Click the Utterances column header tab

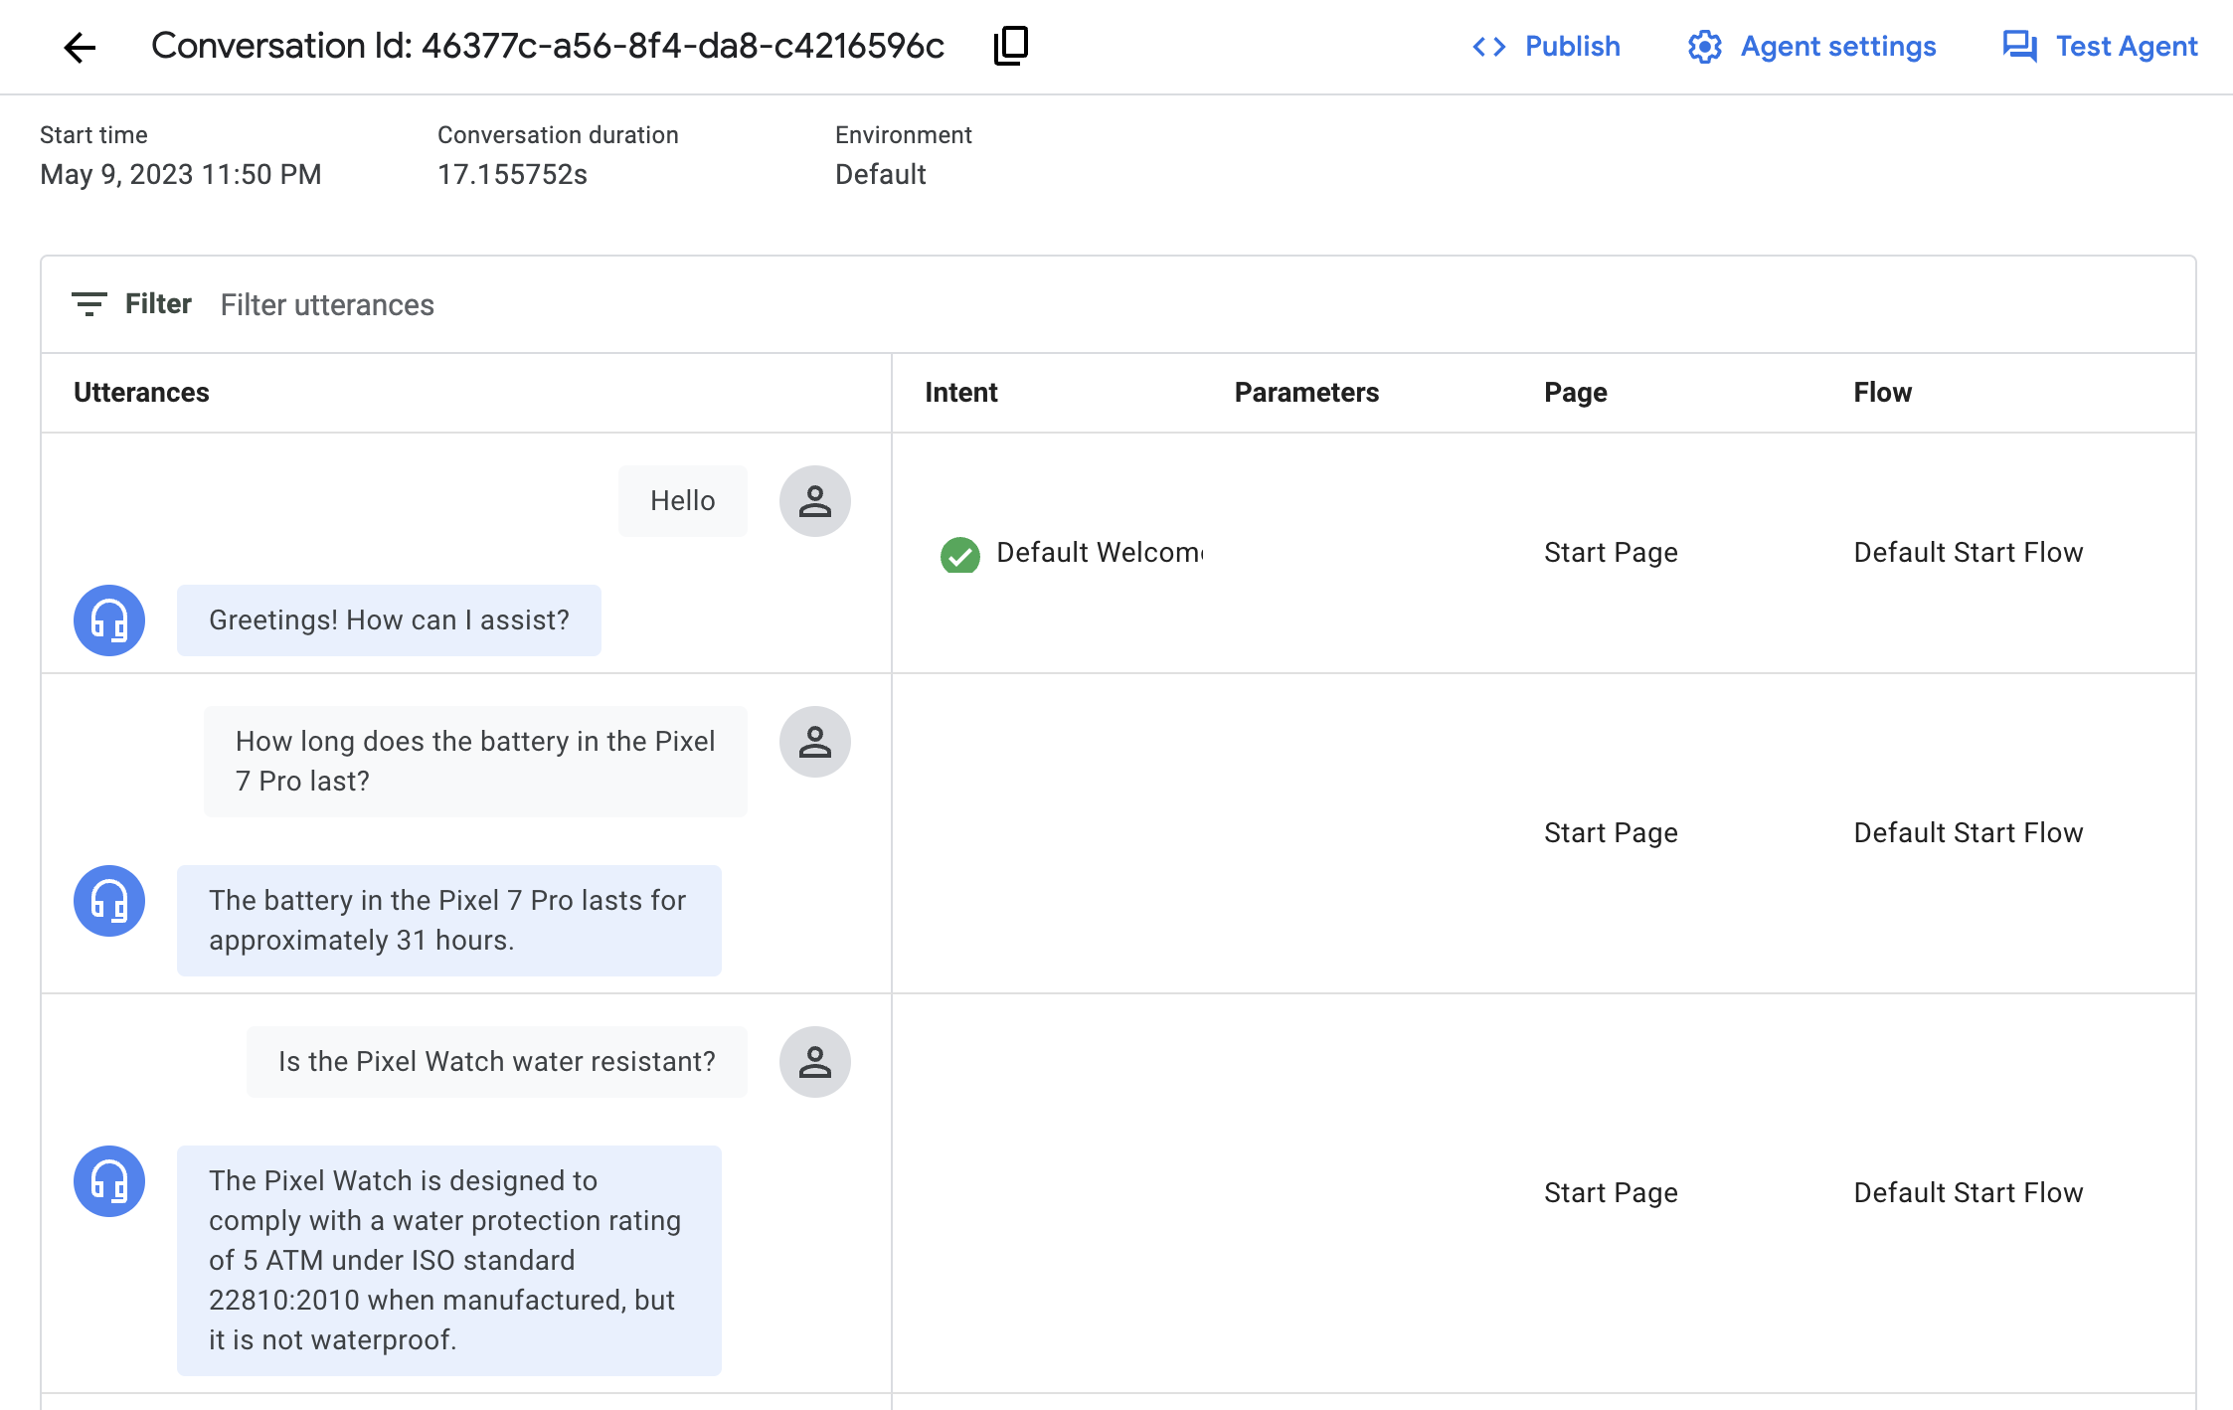(x=141, y=392)
